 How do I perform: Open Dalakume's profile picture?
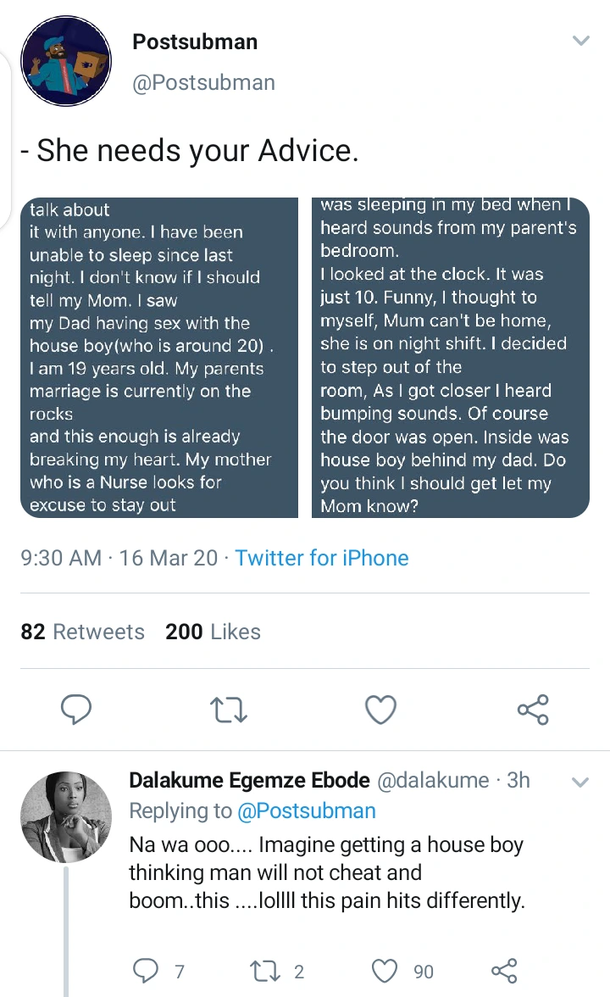click(66, 816)
